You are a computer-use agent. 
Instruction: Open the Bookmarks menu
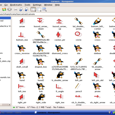click(x=16, y=5)
